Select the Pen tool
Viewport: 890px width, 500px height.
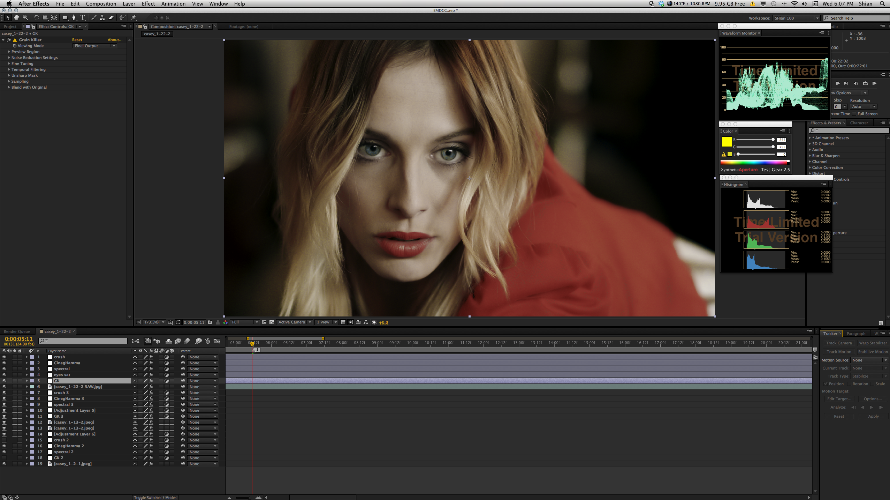[x=74, y=17]
